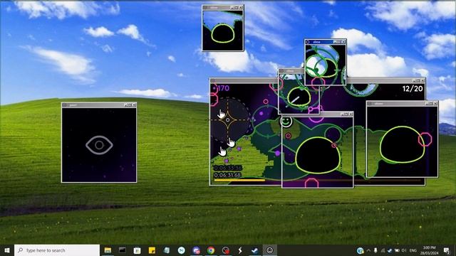Screen dimensions: 456x256
Task: Click the eye icon in the peer window
Action: pos(99,145)
